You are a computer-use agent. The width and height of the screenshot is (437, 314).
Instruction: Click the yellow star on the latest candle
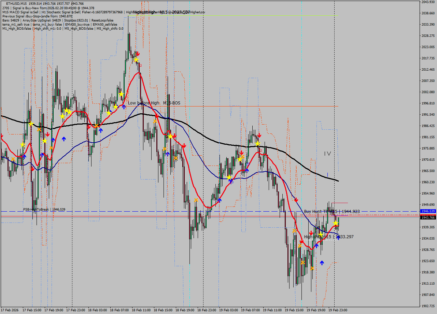[336, 223]
